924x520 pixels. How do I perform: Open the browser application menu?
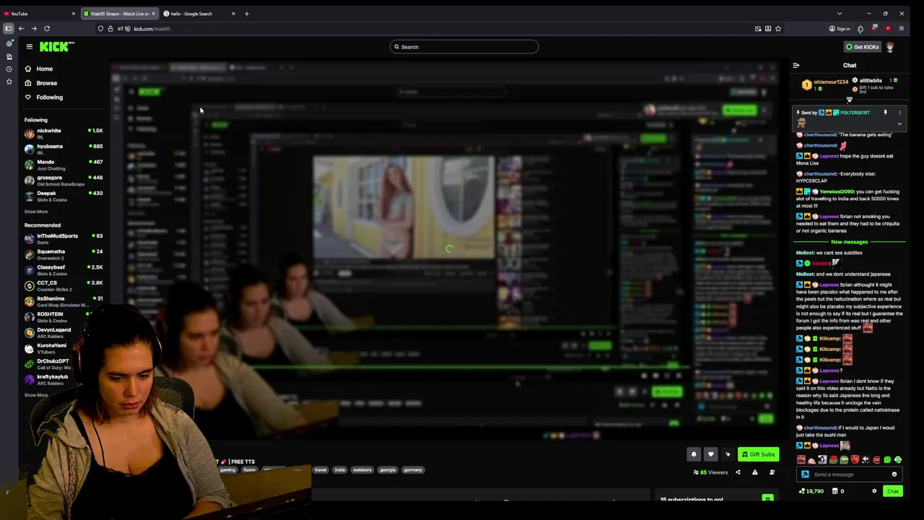(901, 29)
